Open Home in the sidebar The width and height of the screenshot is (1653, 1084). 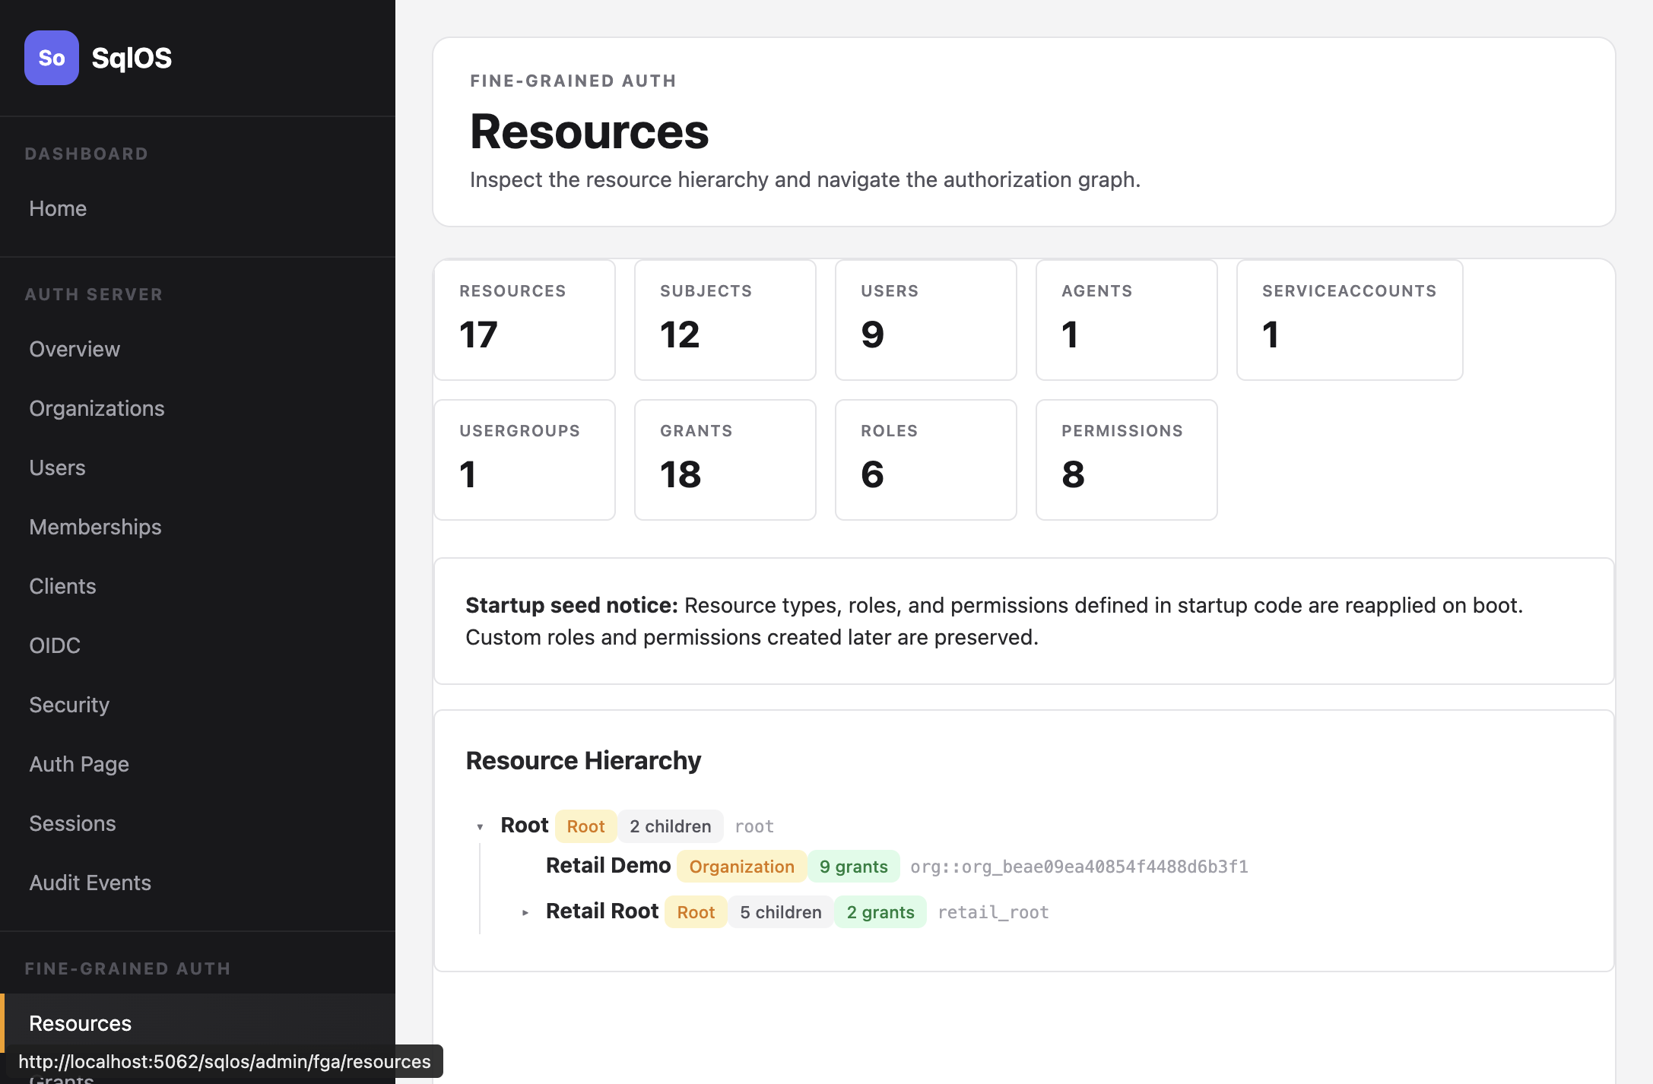point(58,208)
